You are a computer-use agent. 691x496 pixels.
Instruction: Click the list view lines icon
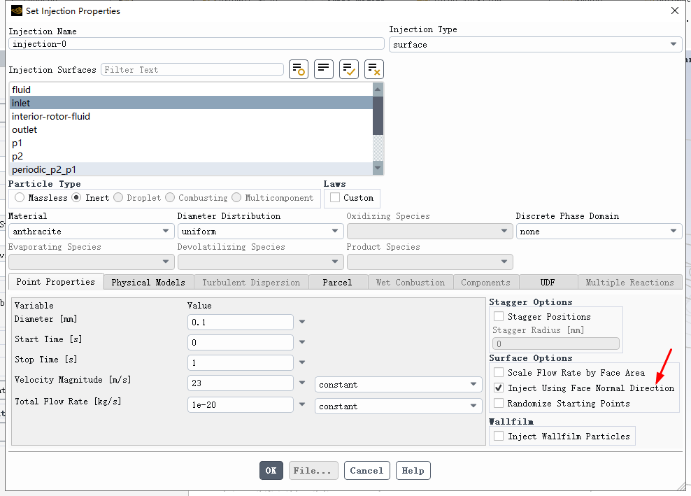click(x=323, y=69)
